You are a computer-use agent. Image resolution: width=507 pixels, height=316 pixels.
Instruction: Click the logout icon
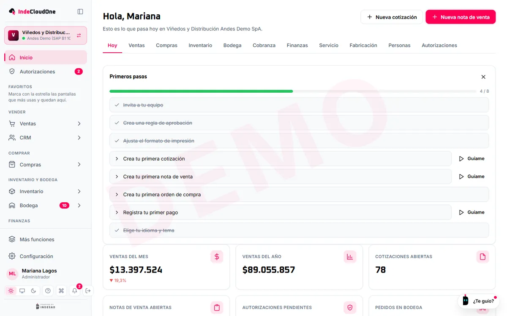pyautogui.click(x=88, y=291)
